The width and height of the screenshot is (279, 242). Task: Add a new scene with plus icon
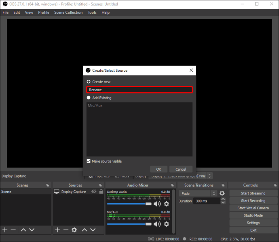(x=5, y=230)
